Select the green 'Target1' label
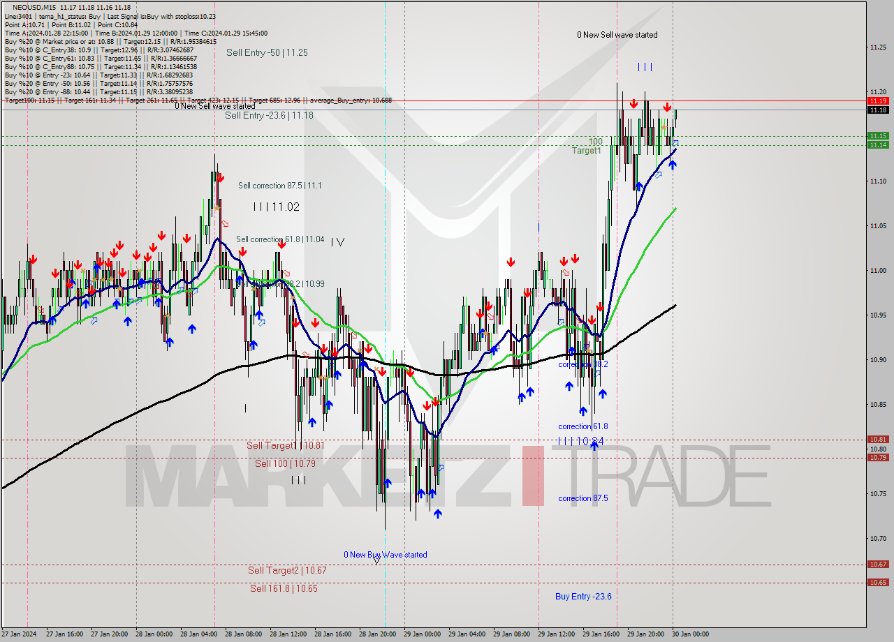Viewport: 894px width, 642px height. (586, 151)
